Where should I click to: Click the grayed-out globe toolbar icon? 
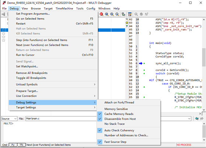(141, 14)
